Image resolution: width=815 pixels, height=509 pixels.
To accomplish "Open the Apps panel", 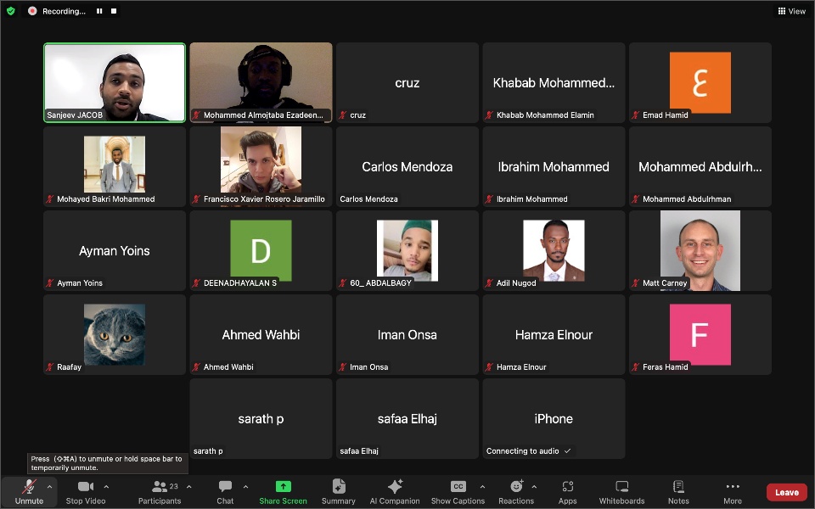I will [568, 491].
